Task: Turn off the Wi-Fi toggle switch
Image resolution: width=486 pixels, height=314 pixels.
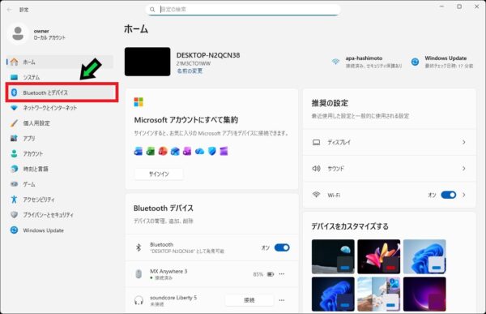Action: click(x=449, y=195)
